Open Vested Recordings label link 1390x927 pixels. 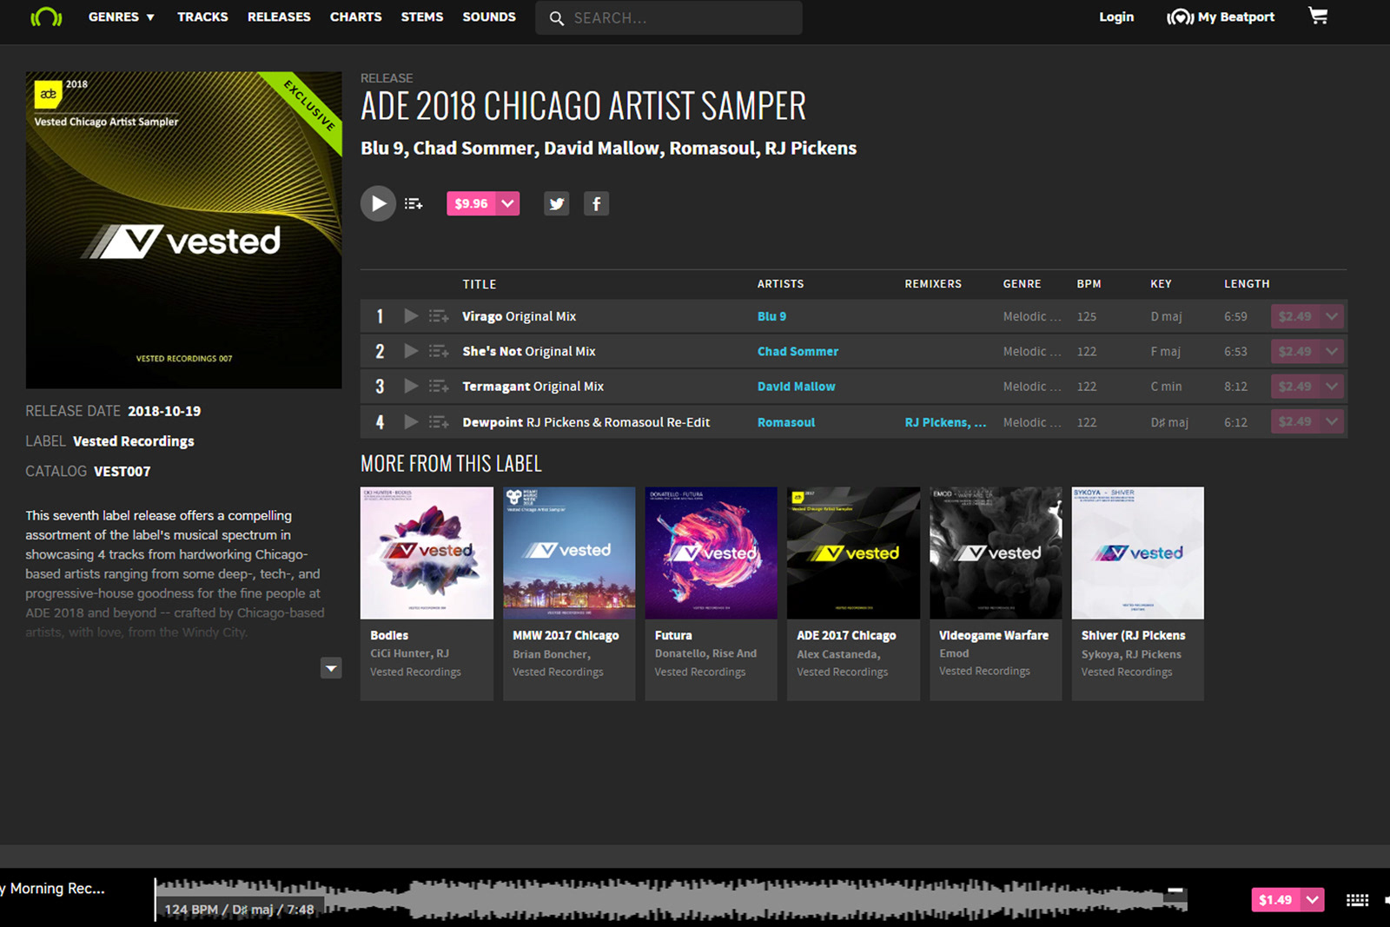(x=134, y=441)
